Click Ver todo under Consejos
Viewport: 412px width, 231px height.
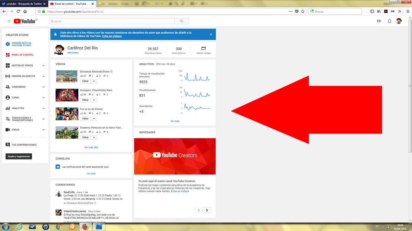pyautogui.click(x=91, y=174)
